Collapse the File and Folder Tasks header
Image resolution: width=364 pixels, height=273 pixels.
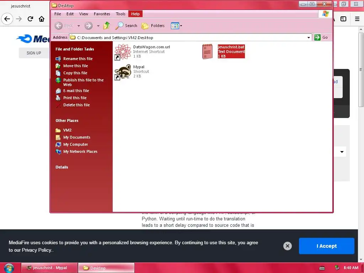(x=75, y=49)
